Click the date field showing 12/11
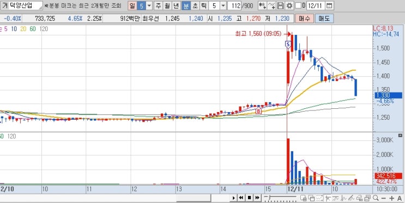Screen dimensions: 405x203 [316, 5]
